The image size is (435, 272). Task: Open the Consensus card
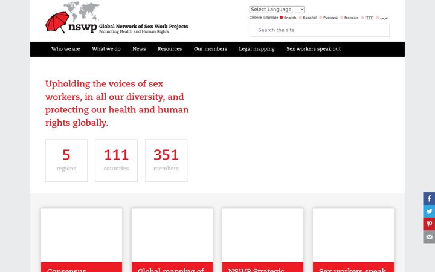[x=82, y=240]
